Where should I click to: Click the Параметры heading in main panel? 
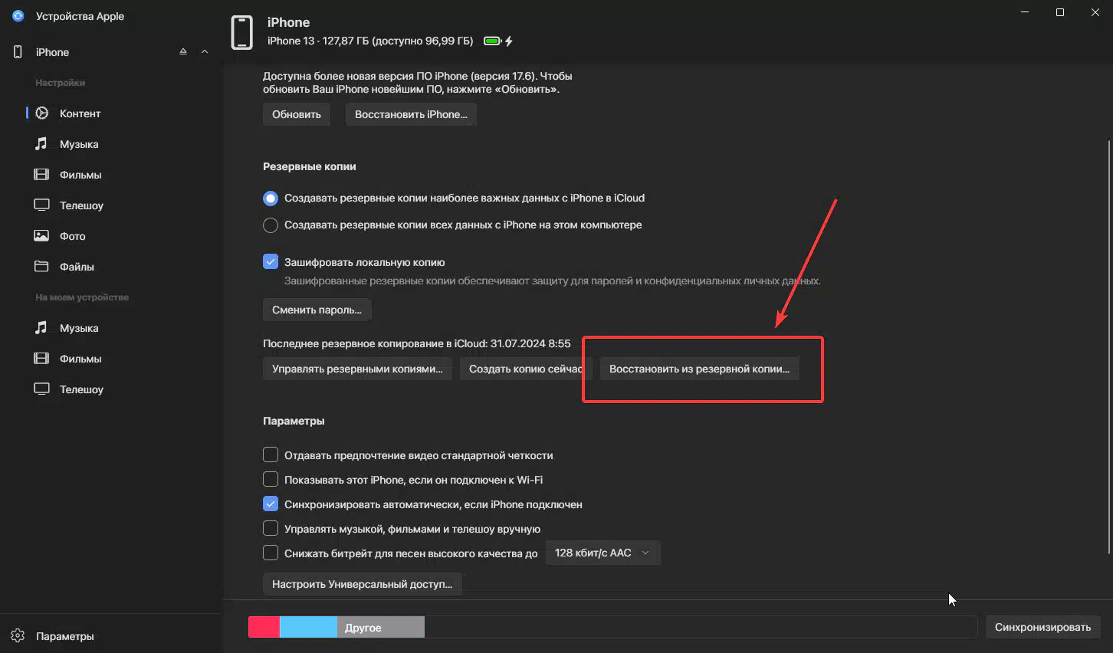(x=294, y=421)
